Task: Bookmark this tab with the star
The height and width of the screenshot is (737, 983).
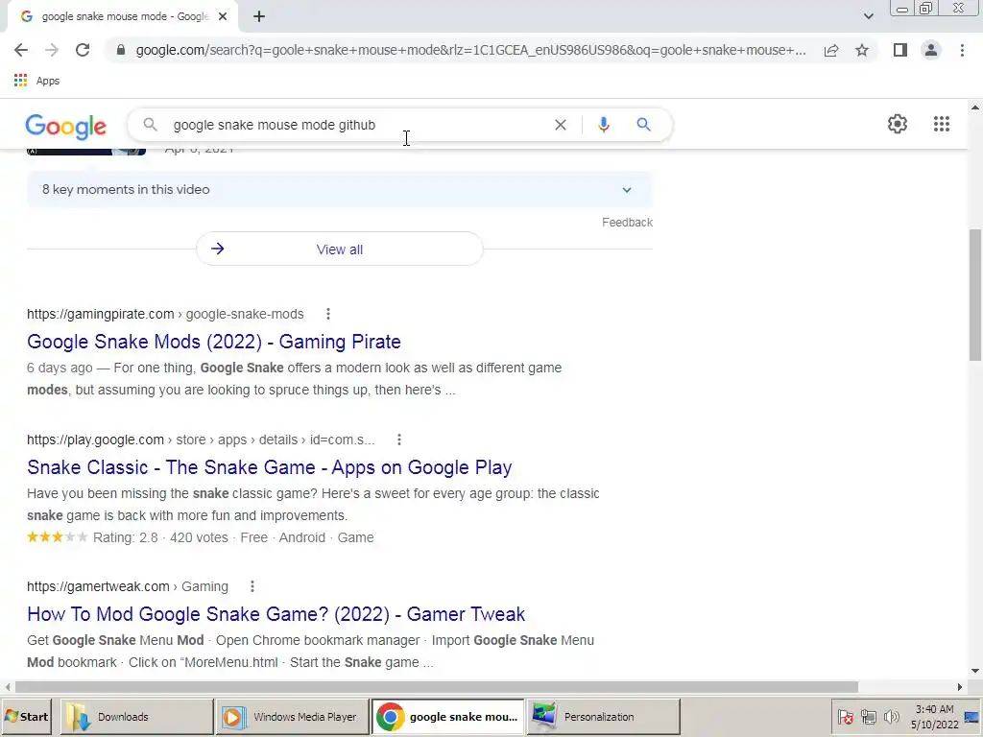Action: [862, 50]
